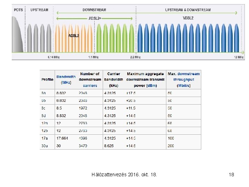
Task: Select bandwidth value 30 in row 30a
Action: coord(58,146)
